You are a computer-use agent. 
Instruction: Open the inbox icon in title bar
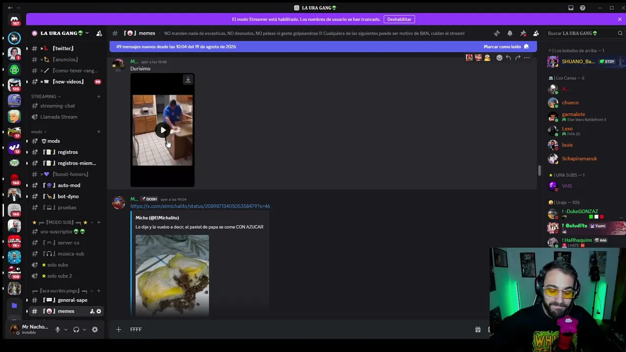tap(571, 8)
